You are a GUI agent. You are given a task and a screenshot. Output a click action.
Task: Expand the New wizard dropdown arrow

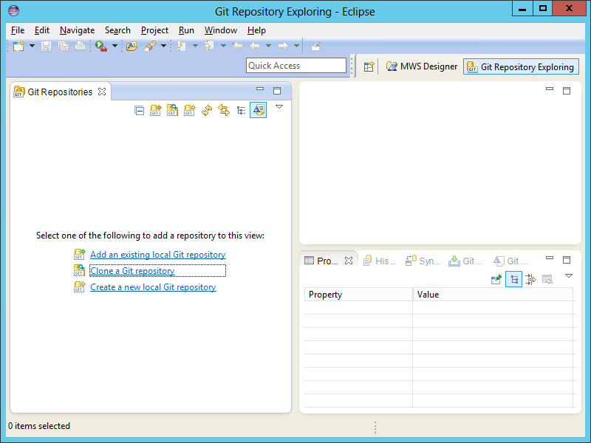(33, 46)
